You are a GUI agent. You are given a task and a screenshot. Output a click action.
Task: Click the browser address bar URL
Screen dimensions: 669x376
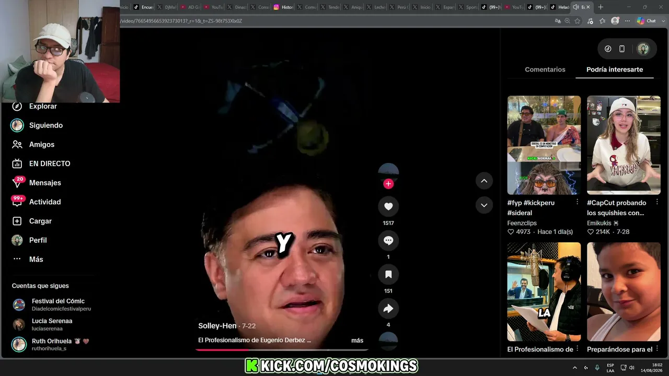tap(334, 21)
